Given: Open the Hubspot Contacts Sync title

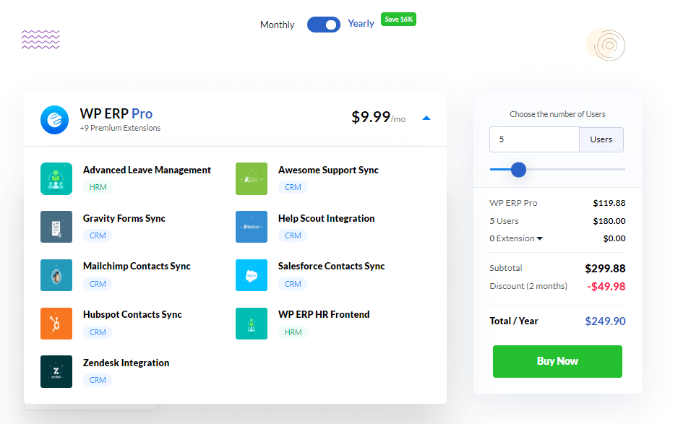Looking at the screenshot, I should click(132, 315).
